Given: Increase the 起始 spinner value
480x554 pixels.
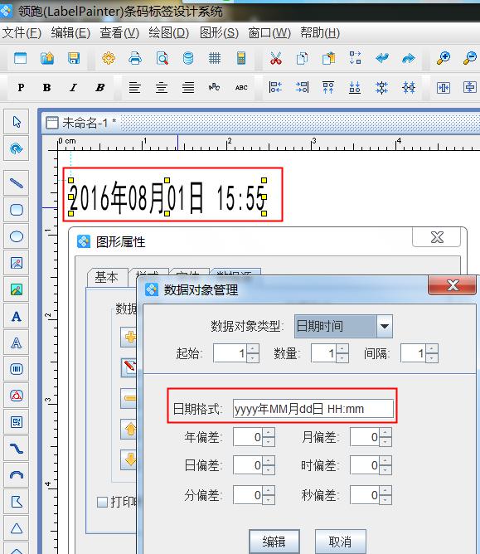Looking at the screenshot, I should (x=252, y=348).
